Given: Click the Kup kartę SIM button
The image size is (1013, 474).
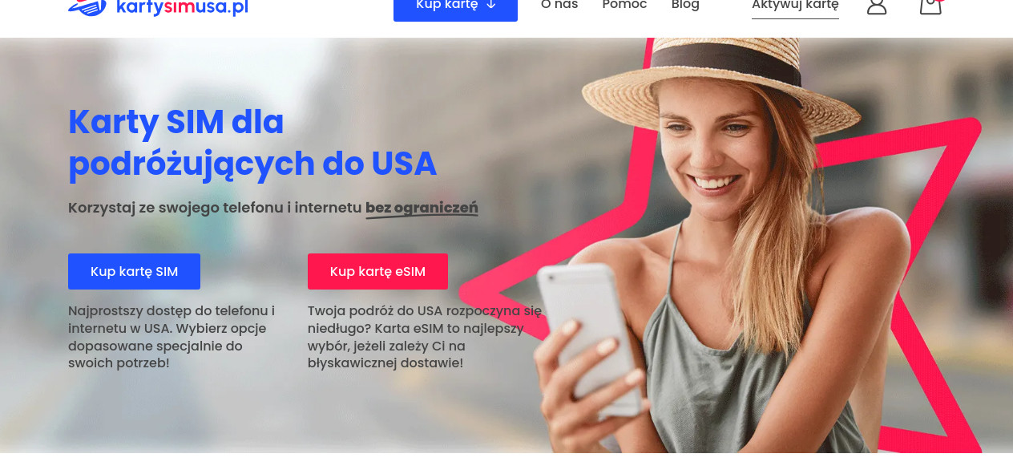Looking at the screenshot, I should coord(134,271).
